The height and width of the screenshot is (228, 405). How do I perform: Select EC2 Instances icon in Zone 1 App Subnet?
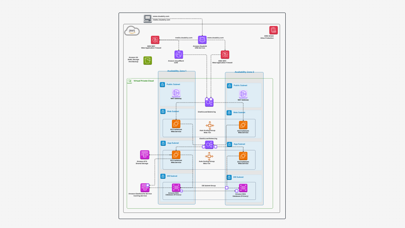[x=176, y=155]
